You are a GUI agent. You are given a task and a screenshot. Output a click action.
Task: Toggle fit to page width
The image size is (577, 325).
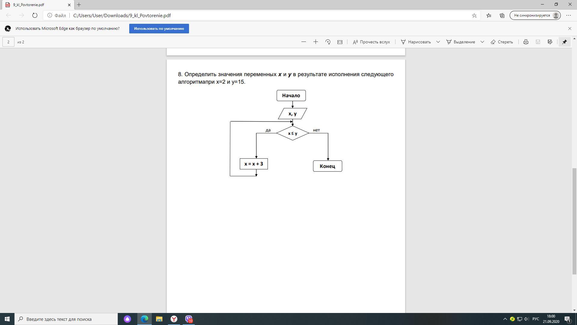tap(340, 42)
